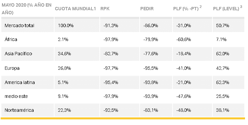This screenshot has height=125, width=248.
Task: Select the Norteamérica row label
Action: point(19,110)
